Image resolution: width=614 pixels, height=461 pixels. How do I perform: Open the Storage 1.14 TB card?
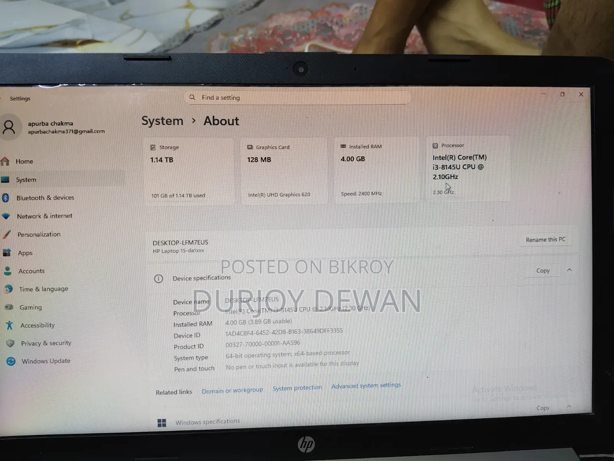(x=188, y=171)
